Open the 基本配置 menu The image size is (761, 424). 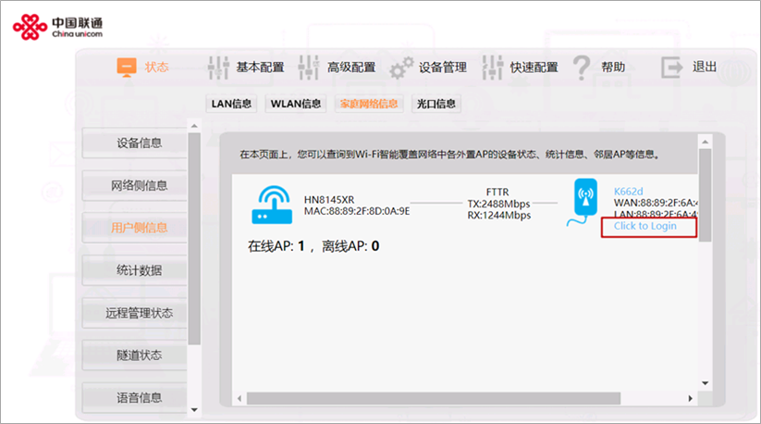click(x=260, y=67)
